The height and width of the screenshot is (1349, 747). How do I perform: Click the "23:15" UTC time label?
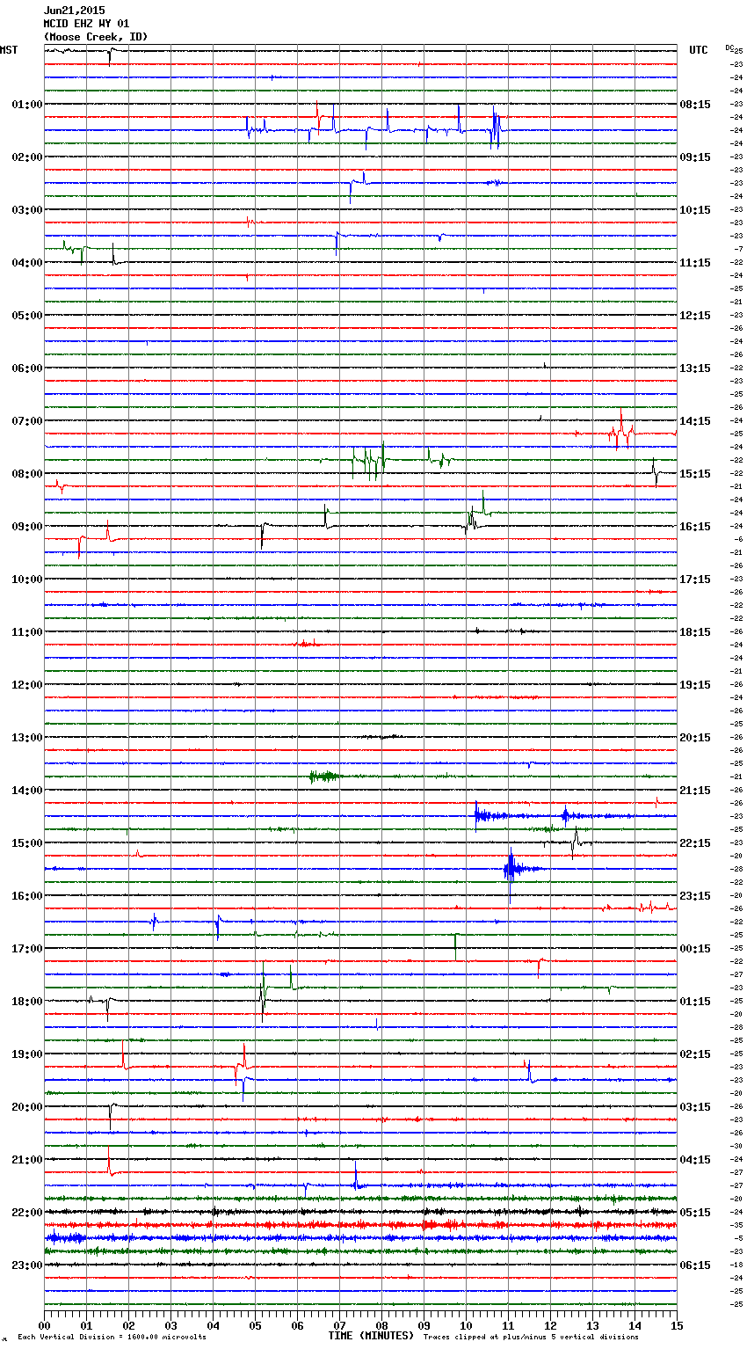coord(695,896)
